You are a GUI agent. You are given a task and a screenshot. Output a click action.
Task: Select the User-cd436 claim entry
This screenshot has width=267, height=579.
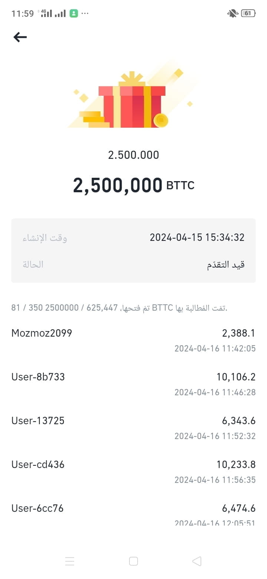coord(133,472)
